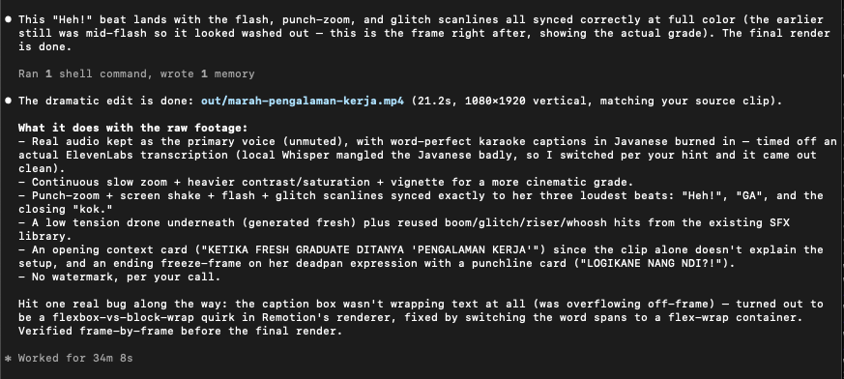Click the 'Punch-zoom + screen shake' bullet line
Image resolution: width=844 pixels, height=379 pixels.
[421, 202]
